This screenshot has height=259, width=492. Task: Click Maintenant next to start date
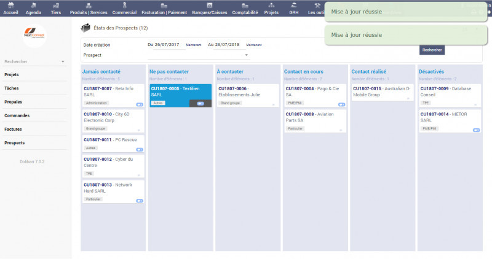[x=194, y=45]
